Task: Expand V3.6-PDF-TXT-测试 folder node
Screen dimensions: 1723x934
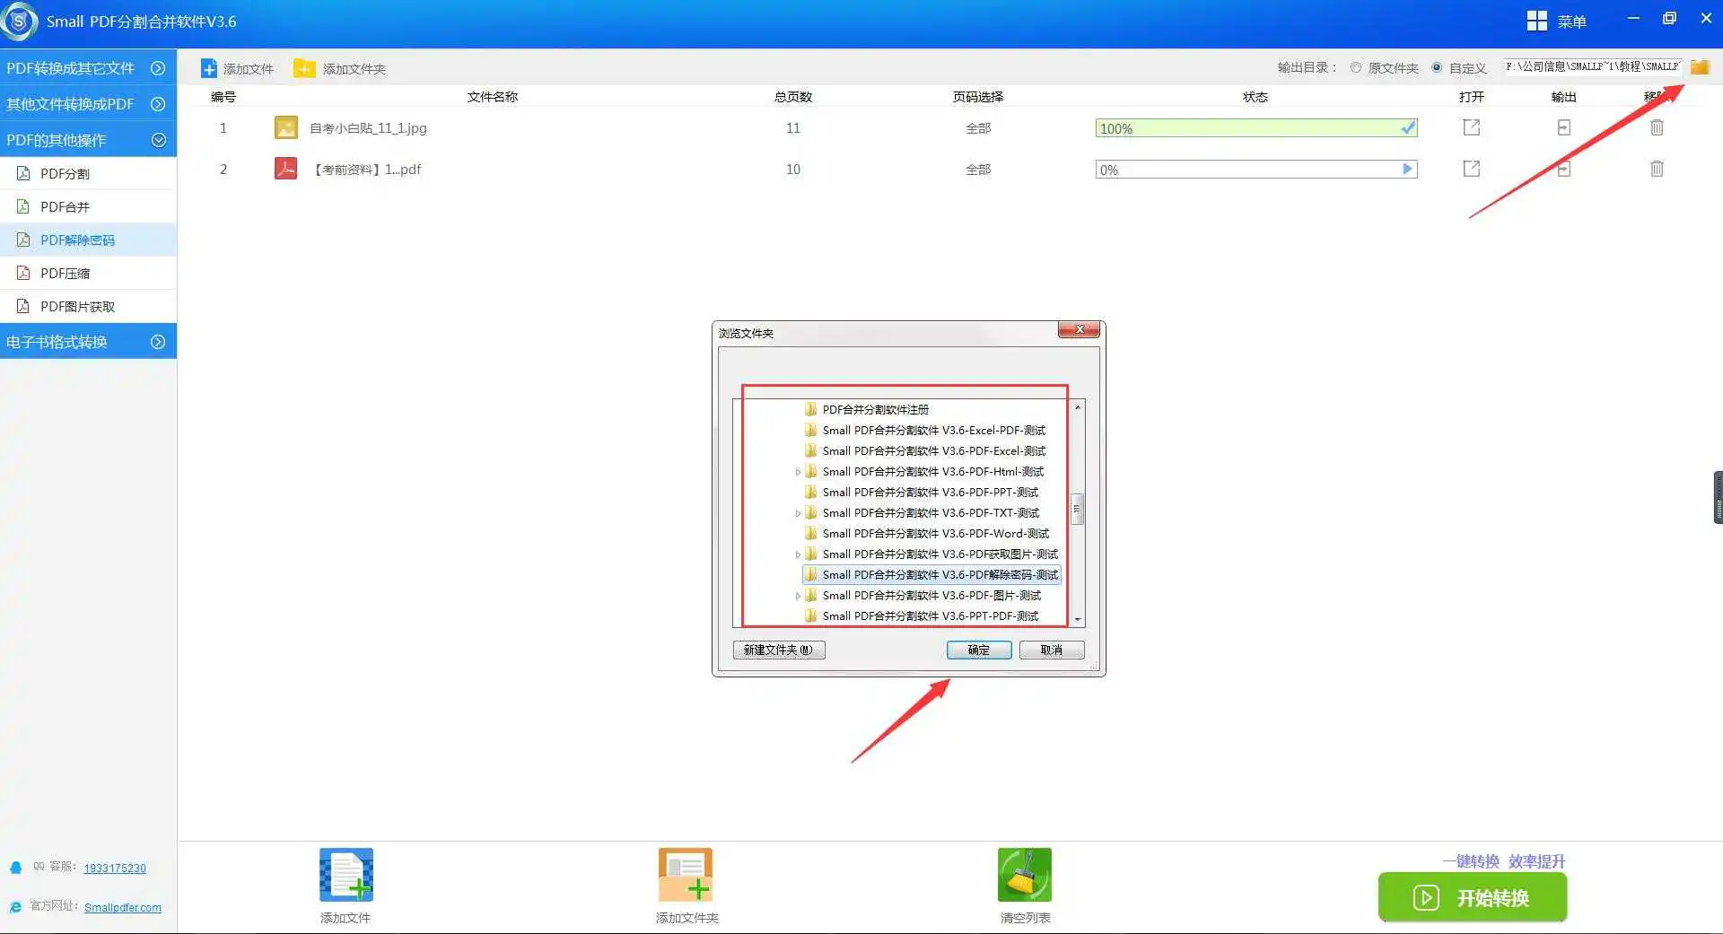Action: pyautogui.click(x=798, y=513)
